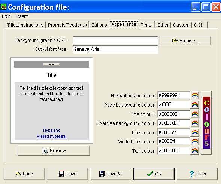The height and width of the screenshot is (184, 221).
Task: Click the Link colour value field
Action: (173, 132)
